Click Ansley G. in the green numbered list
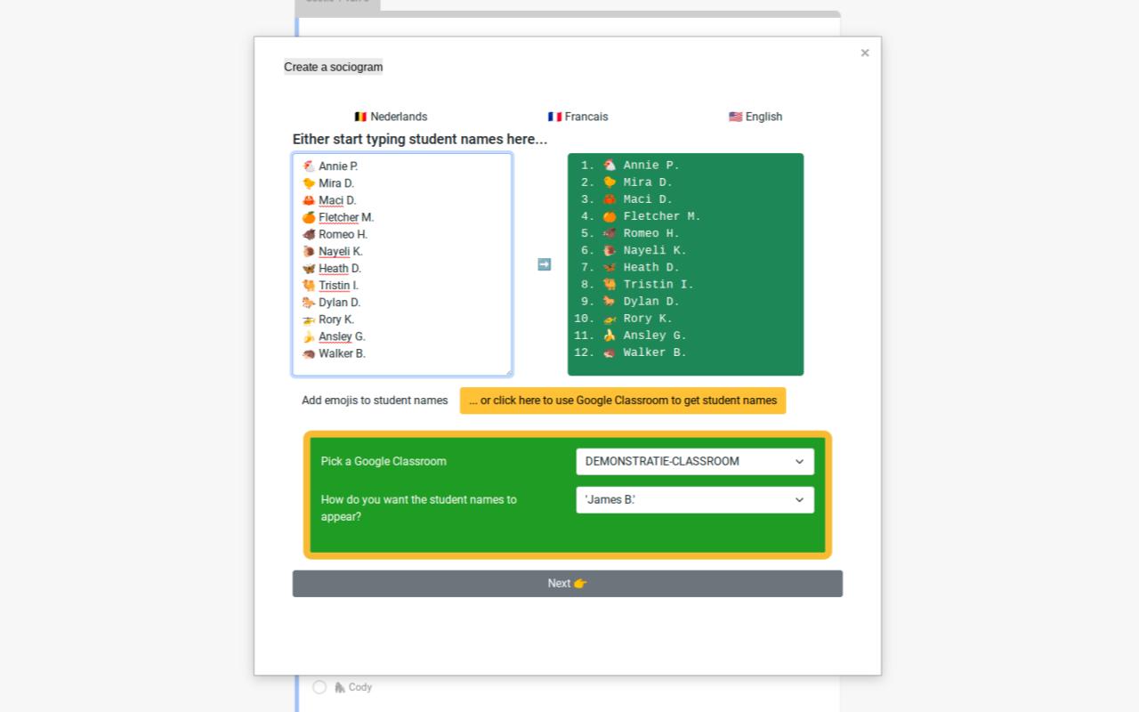 655,336
